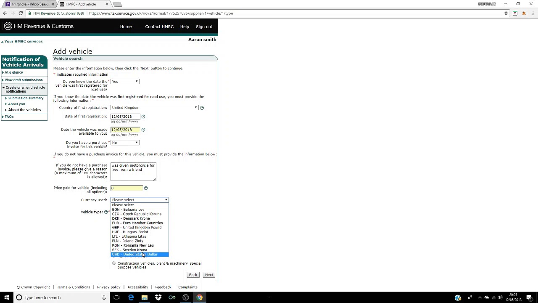Launch Microsoft Edge from taskbar

coord(131,298)
